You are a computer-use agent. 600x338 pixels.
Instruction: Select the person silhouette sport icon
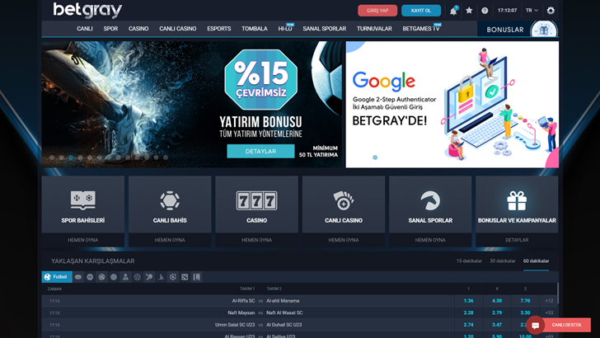[x=125, y=277]
